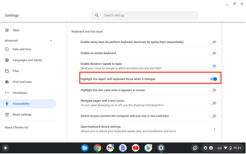The height and width of the screenshot is (154, 246).
Task: Click the 19:21 clock in tray
Action: click(x=237, y=148)
